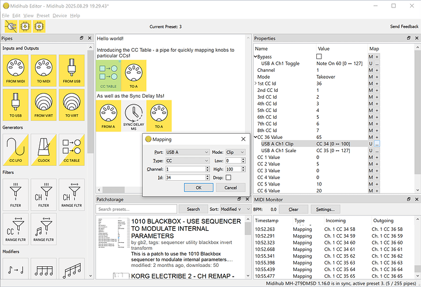Viewport: 421px width, 287px height.
Task: Choose the CLOCK generator pipe
Action: coord(44,150)
